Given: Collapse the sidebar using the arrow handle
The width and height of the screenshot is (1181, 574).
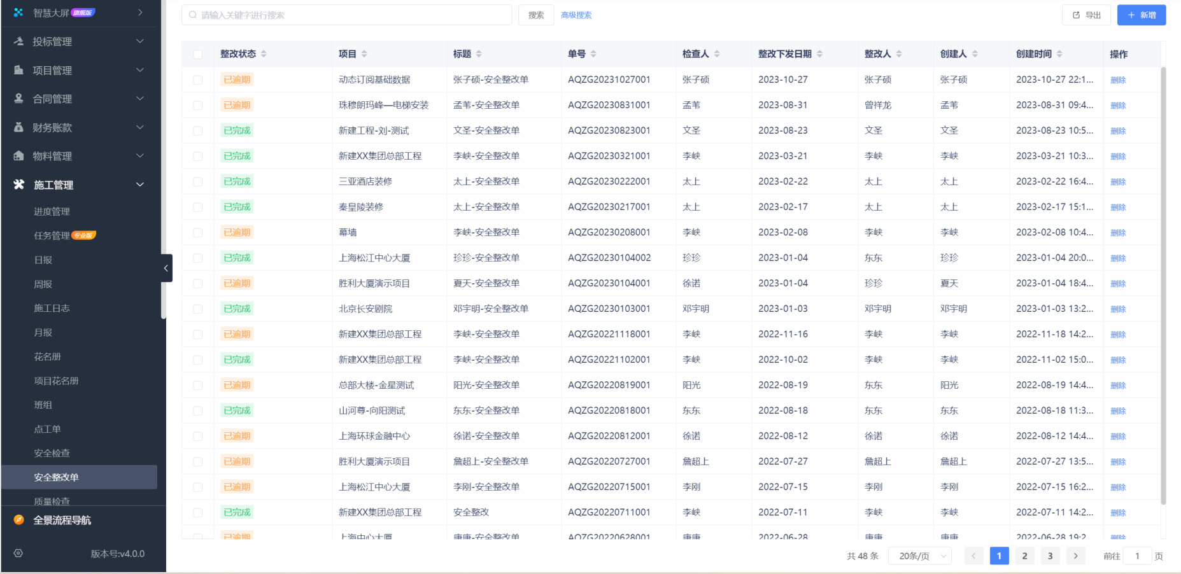Looking at the screenshot, I should click(166, 268).
